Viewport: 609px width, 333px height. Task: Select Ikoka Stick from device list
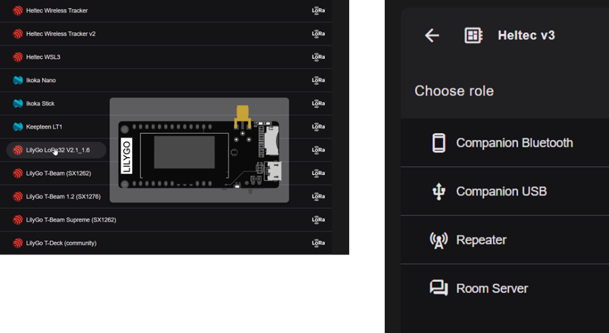point(40,103)
